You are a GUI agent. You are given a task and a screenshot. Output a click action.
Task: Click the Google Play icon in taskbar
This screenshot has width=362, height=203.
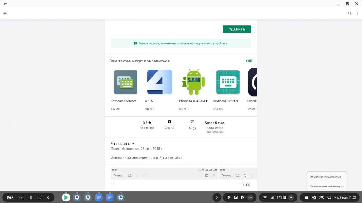(x=66, y=197)
